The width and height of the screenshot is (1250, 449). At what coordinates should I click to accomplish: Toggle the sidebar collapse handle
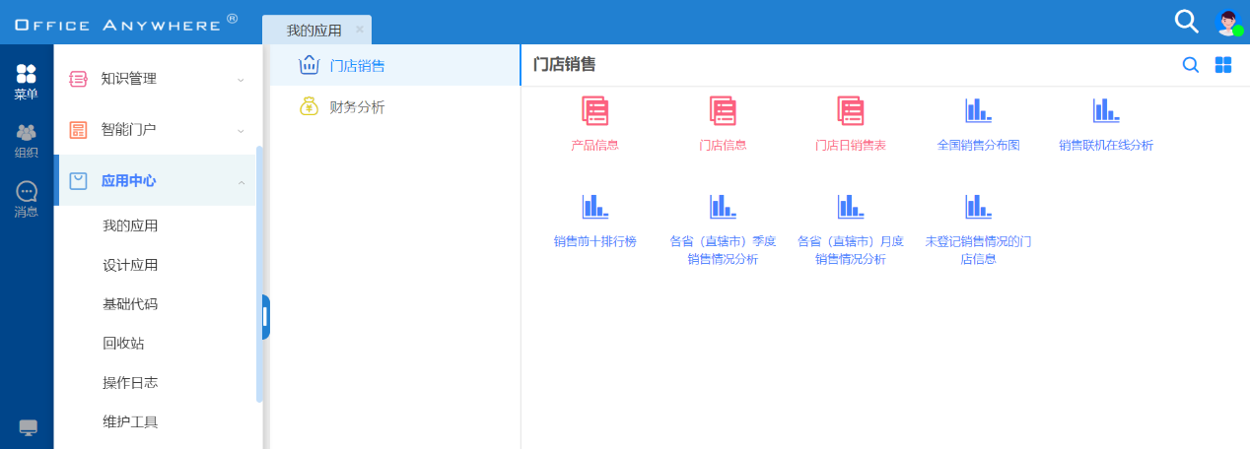tap(265, 317)
